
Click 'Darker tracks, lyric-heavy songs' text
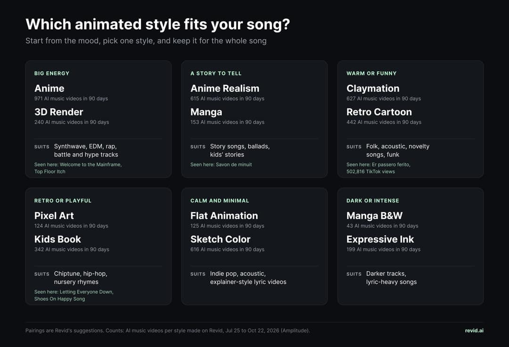[x=392, y=278]
